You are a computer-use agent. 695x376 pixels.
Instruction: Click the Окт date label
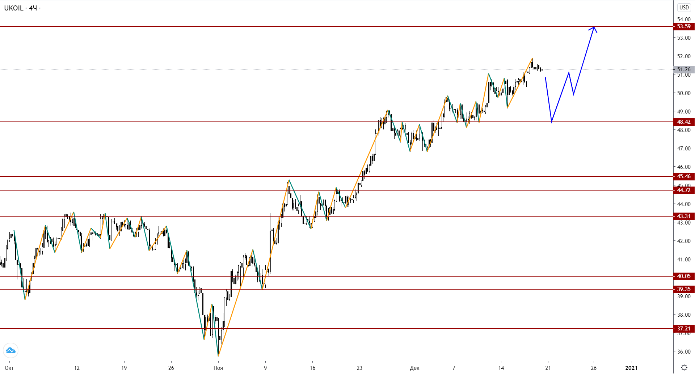9,368
